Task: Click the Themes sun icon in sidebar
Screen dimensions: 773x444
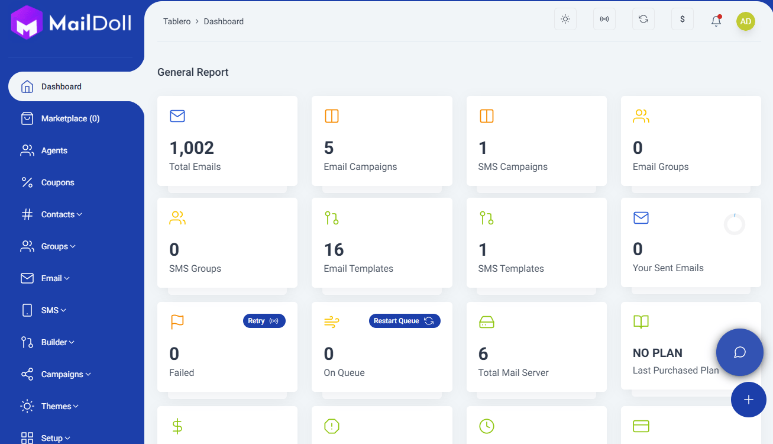Action: [x=27, y=406]
